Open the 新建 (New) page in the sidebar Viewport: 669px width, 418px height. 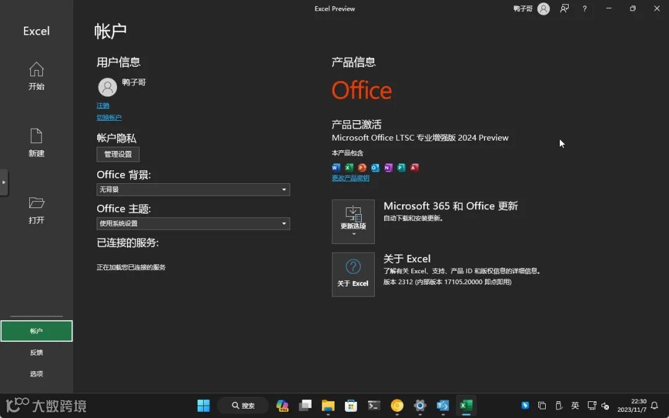point(37,143)
